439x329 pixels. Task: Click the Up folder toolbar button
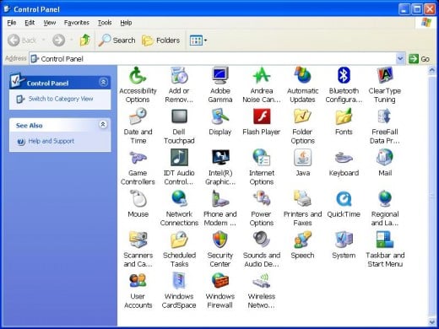[x=85, y=40]
